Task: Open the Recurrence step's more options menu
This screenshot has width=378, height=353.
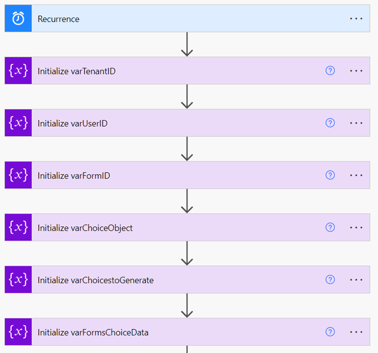Action: click(x=356, y=19)
